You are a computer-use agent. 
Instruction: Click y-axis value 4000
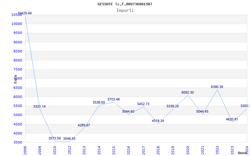click(18, 133)
